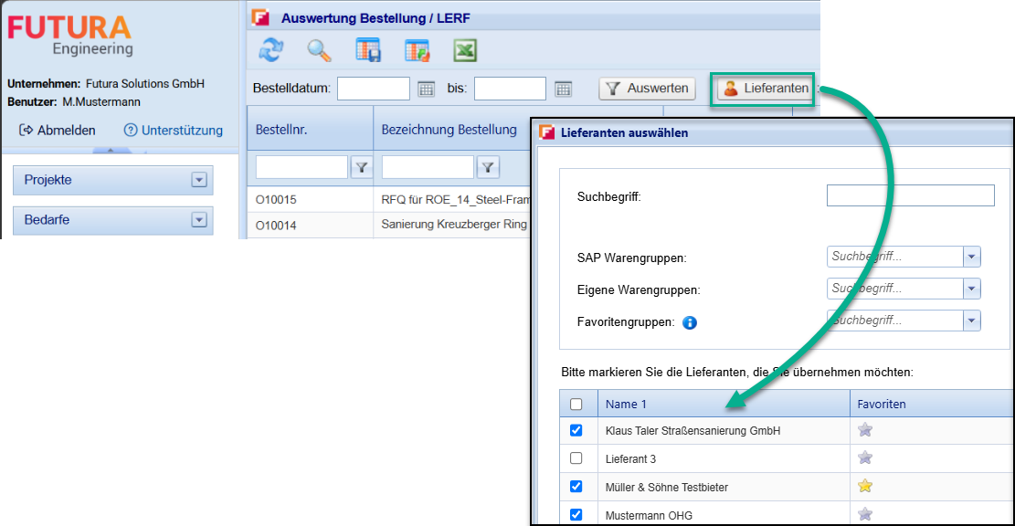Uncheck Müller & Söhne Testbieter

[x=576, y=487]
